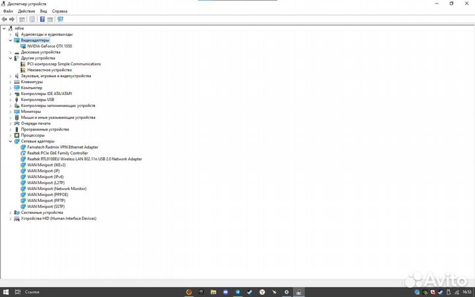Select the Famatech Radmin VPN Ethernet Adapter
Image resolution: width=475 pixels, height=297 pixels.
63,147
